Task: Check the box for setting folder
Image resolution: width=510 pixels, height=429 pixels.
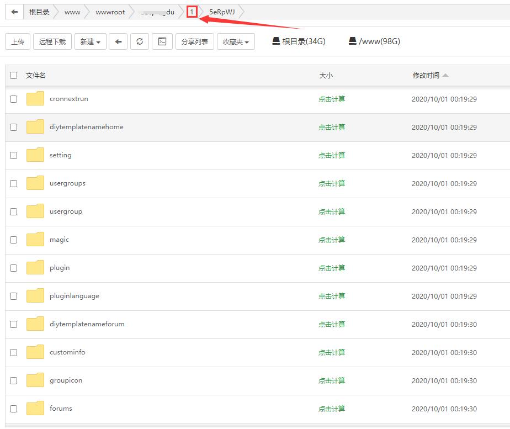Action: (x=14, y=156)
